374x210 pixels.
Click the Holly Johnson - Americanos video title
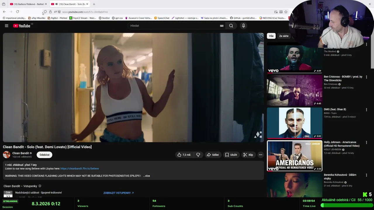[342, 144]
